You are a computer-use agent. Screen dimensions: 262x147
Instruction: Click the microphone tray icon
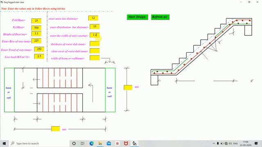pos(218,143)
